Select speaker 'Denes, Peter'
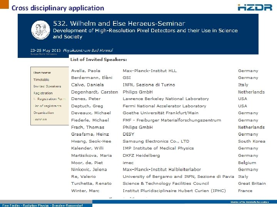277x207 pixels. (86, 99)
